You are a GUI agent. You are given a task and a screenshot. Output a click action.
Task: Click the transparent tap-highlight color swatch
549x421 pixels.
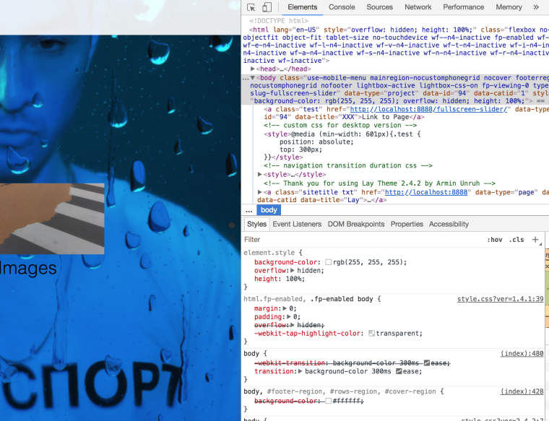coord(372,334)
